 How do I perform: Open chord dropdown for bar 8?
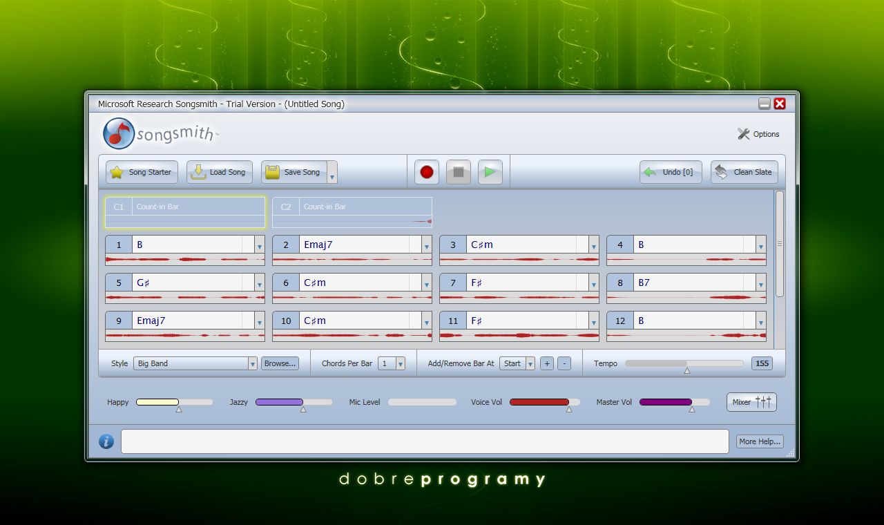coord(761,283)
